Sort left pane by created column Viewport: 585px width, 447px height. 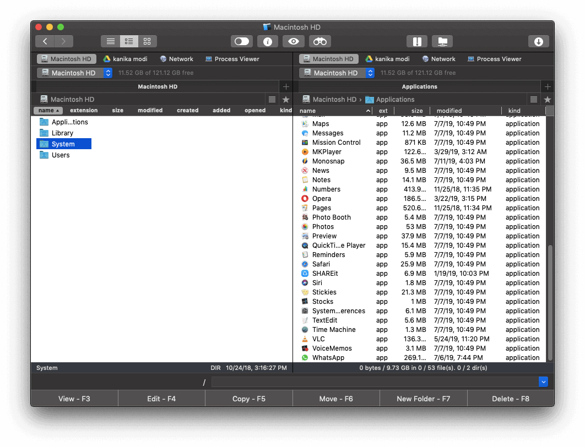pyautogui.click(x=188, y=110)
